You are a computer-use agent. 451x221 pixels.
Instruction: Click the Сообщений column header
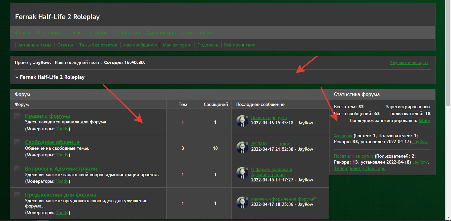pyautogui.click(x=216, y=104)
